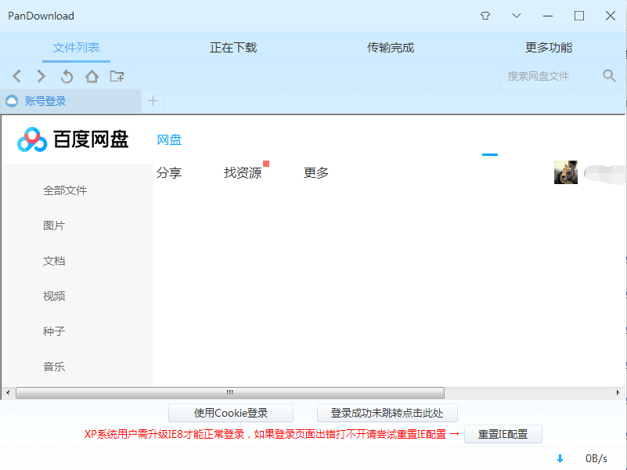
Task: Expand the title bar dropdown chevron
Action: click(516, 16)
